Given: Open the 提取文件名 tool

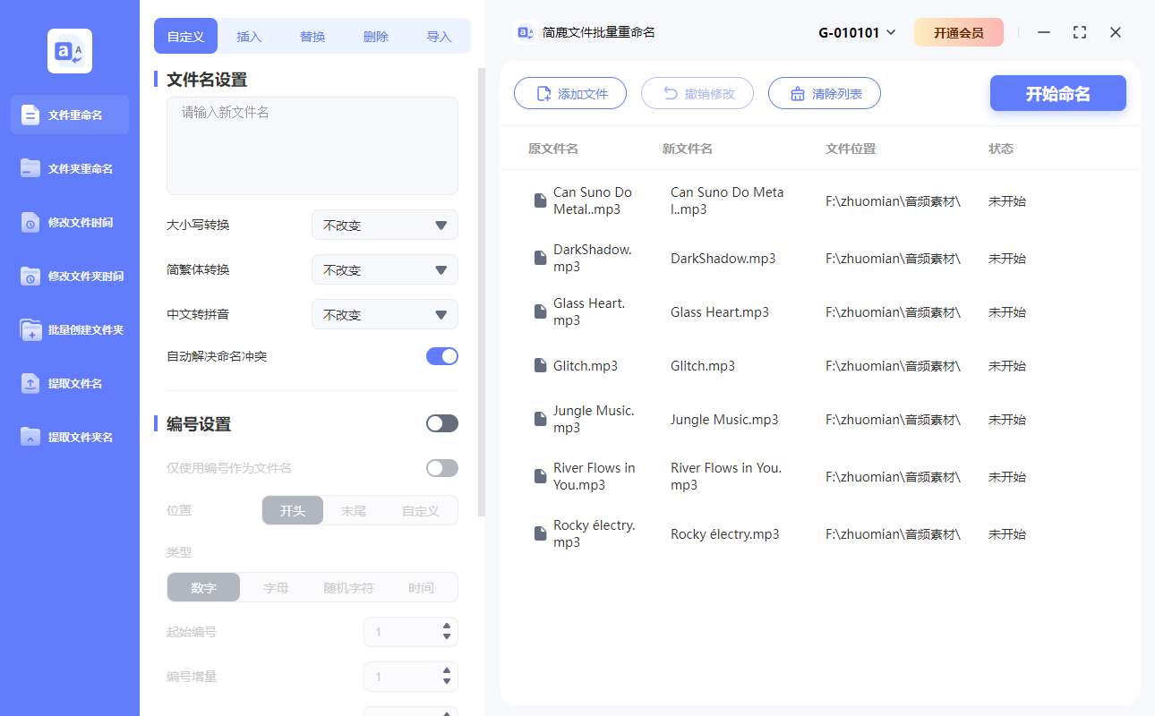Looking at the screenshot, I should coord(69,383).
